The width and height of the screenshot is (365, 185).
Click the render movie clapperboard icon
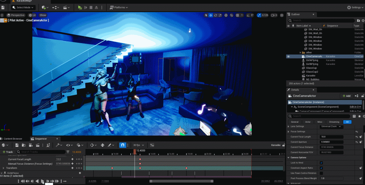[36, 145]
